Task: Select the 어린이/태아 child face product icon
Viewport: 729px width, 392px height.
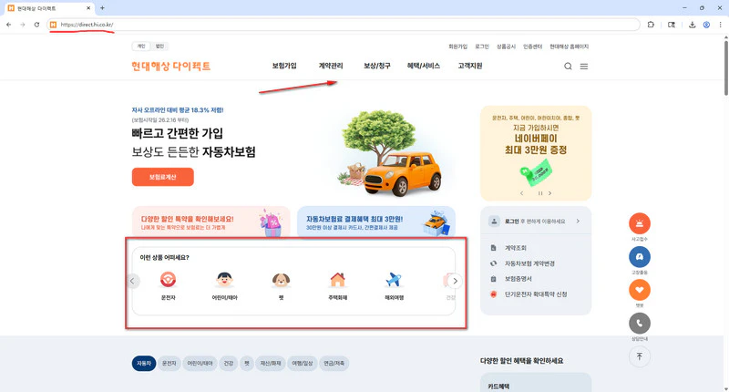Action: click(x=224, y=280)
